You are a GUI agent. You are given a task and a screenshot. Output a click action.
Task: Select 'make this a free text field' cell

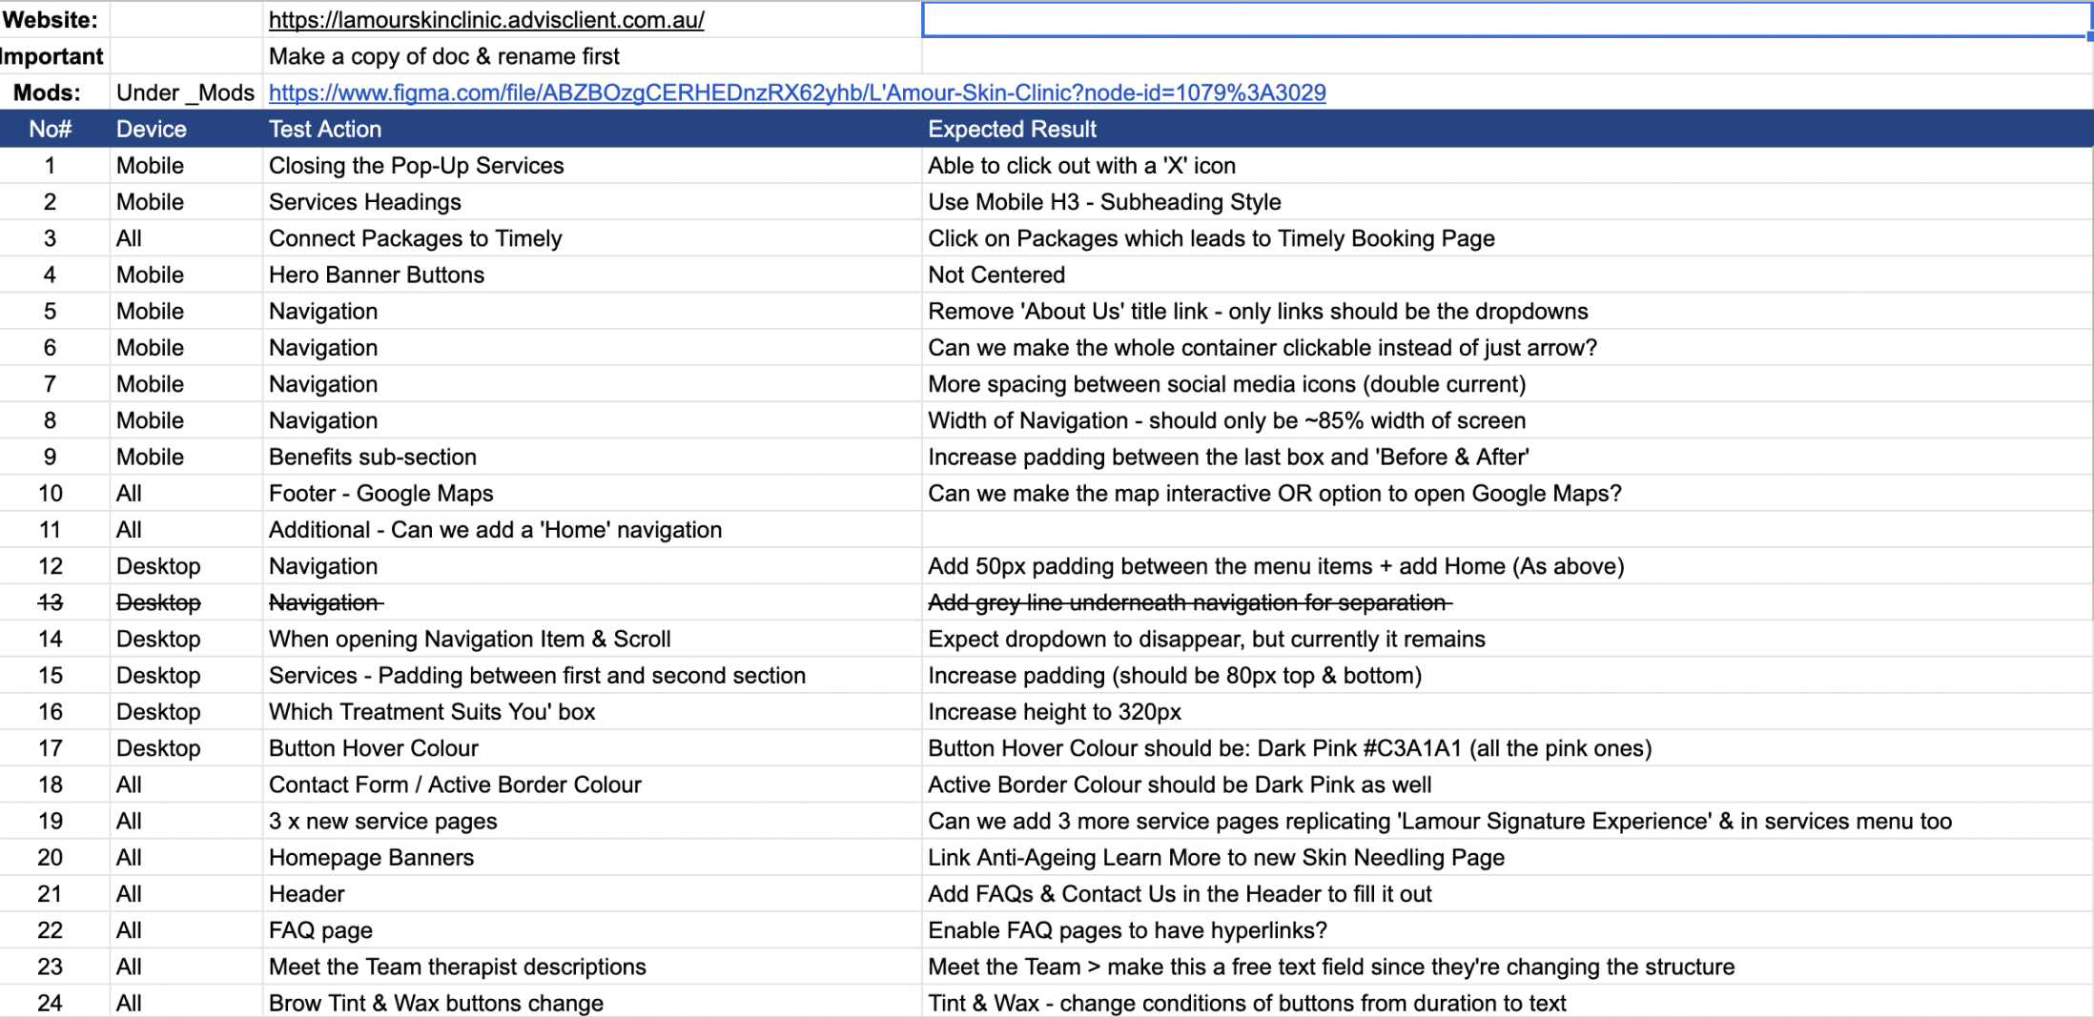1507,967
